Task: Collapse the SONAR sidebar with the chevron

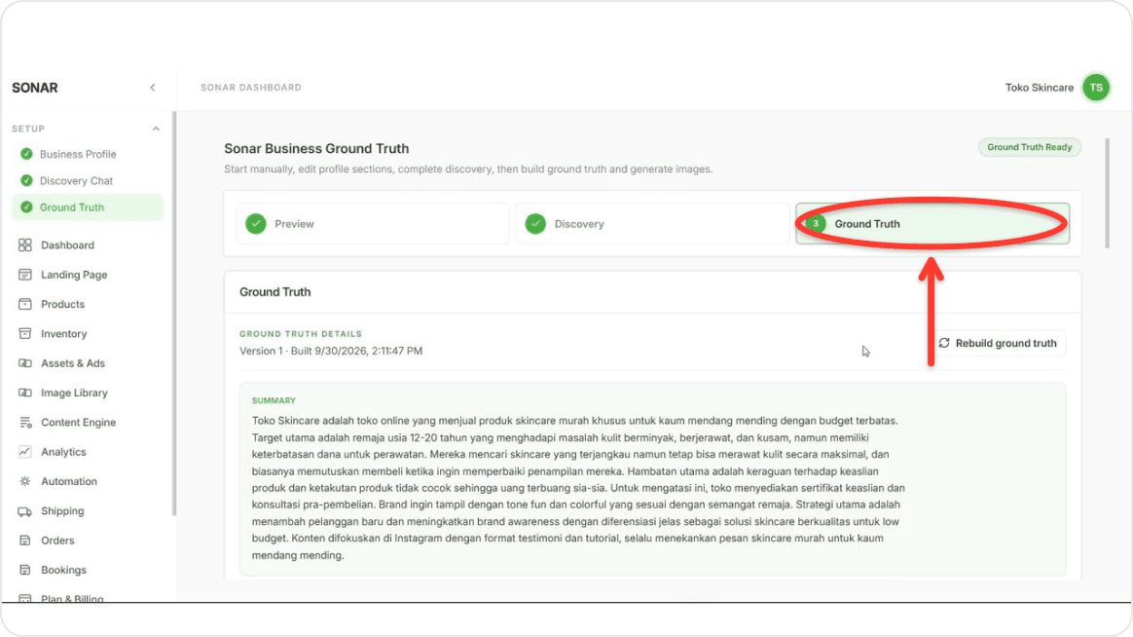Action: pyautogui.click(x=153, y=88)
